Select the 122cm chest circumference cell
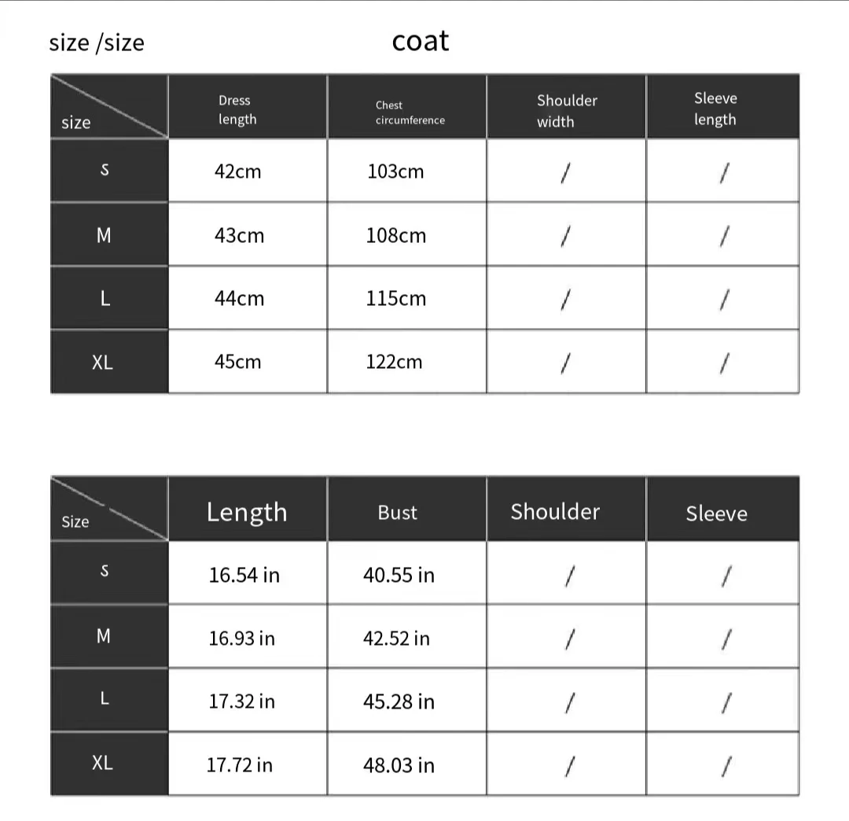 coord(394,362)
